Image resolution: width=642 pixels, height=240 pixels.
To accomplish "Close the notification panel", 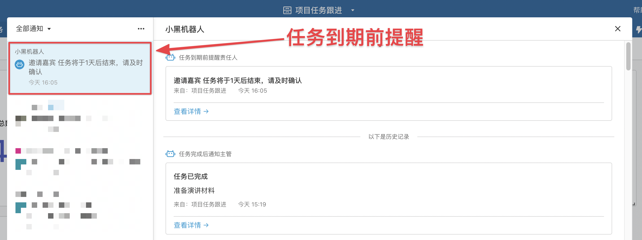I will pyautogui.click(x=618, y=29).
